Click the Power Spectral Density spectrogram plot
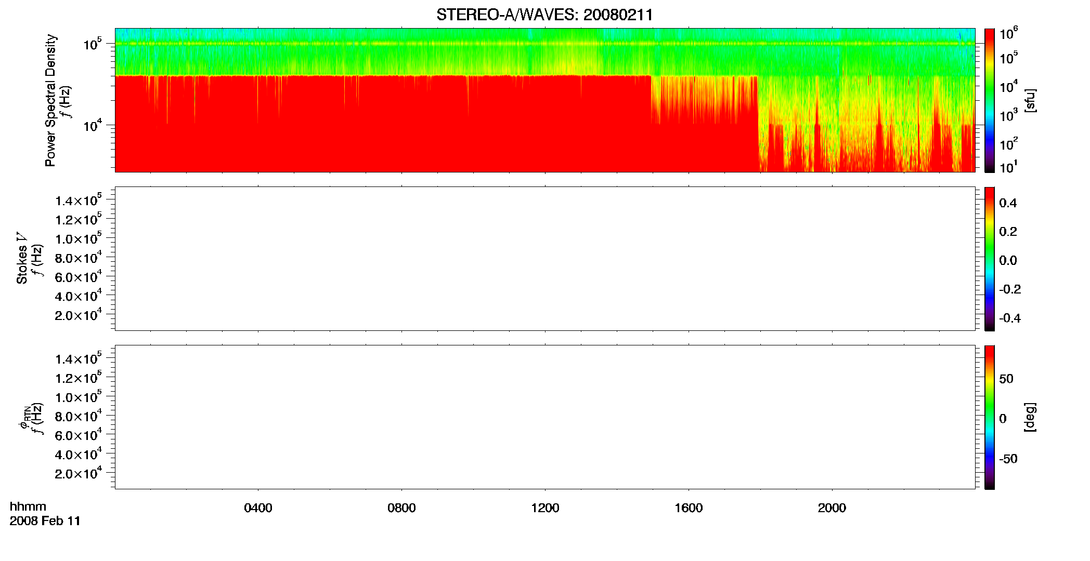1090x561 pixels. 544,100
